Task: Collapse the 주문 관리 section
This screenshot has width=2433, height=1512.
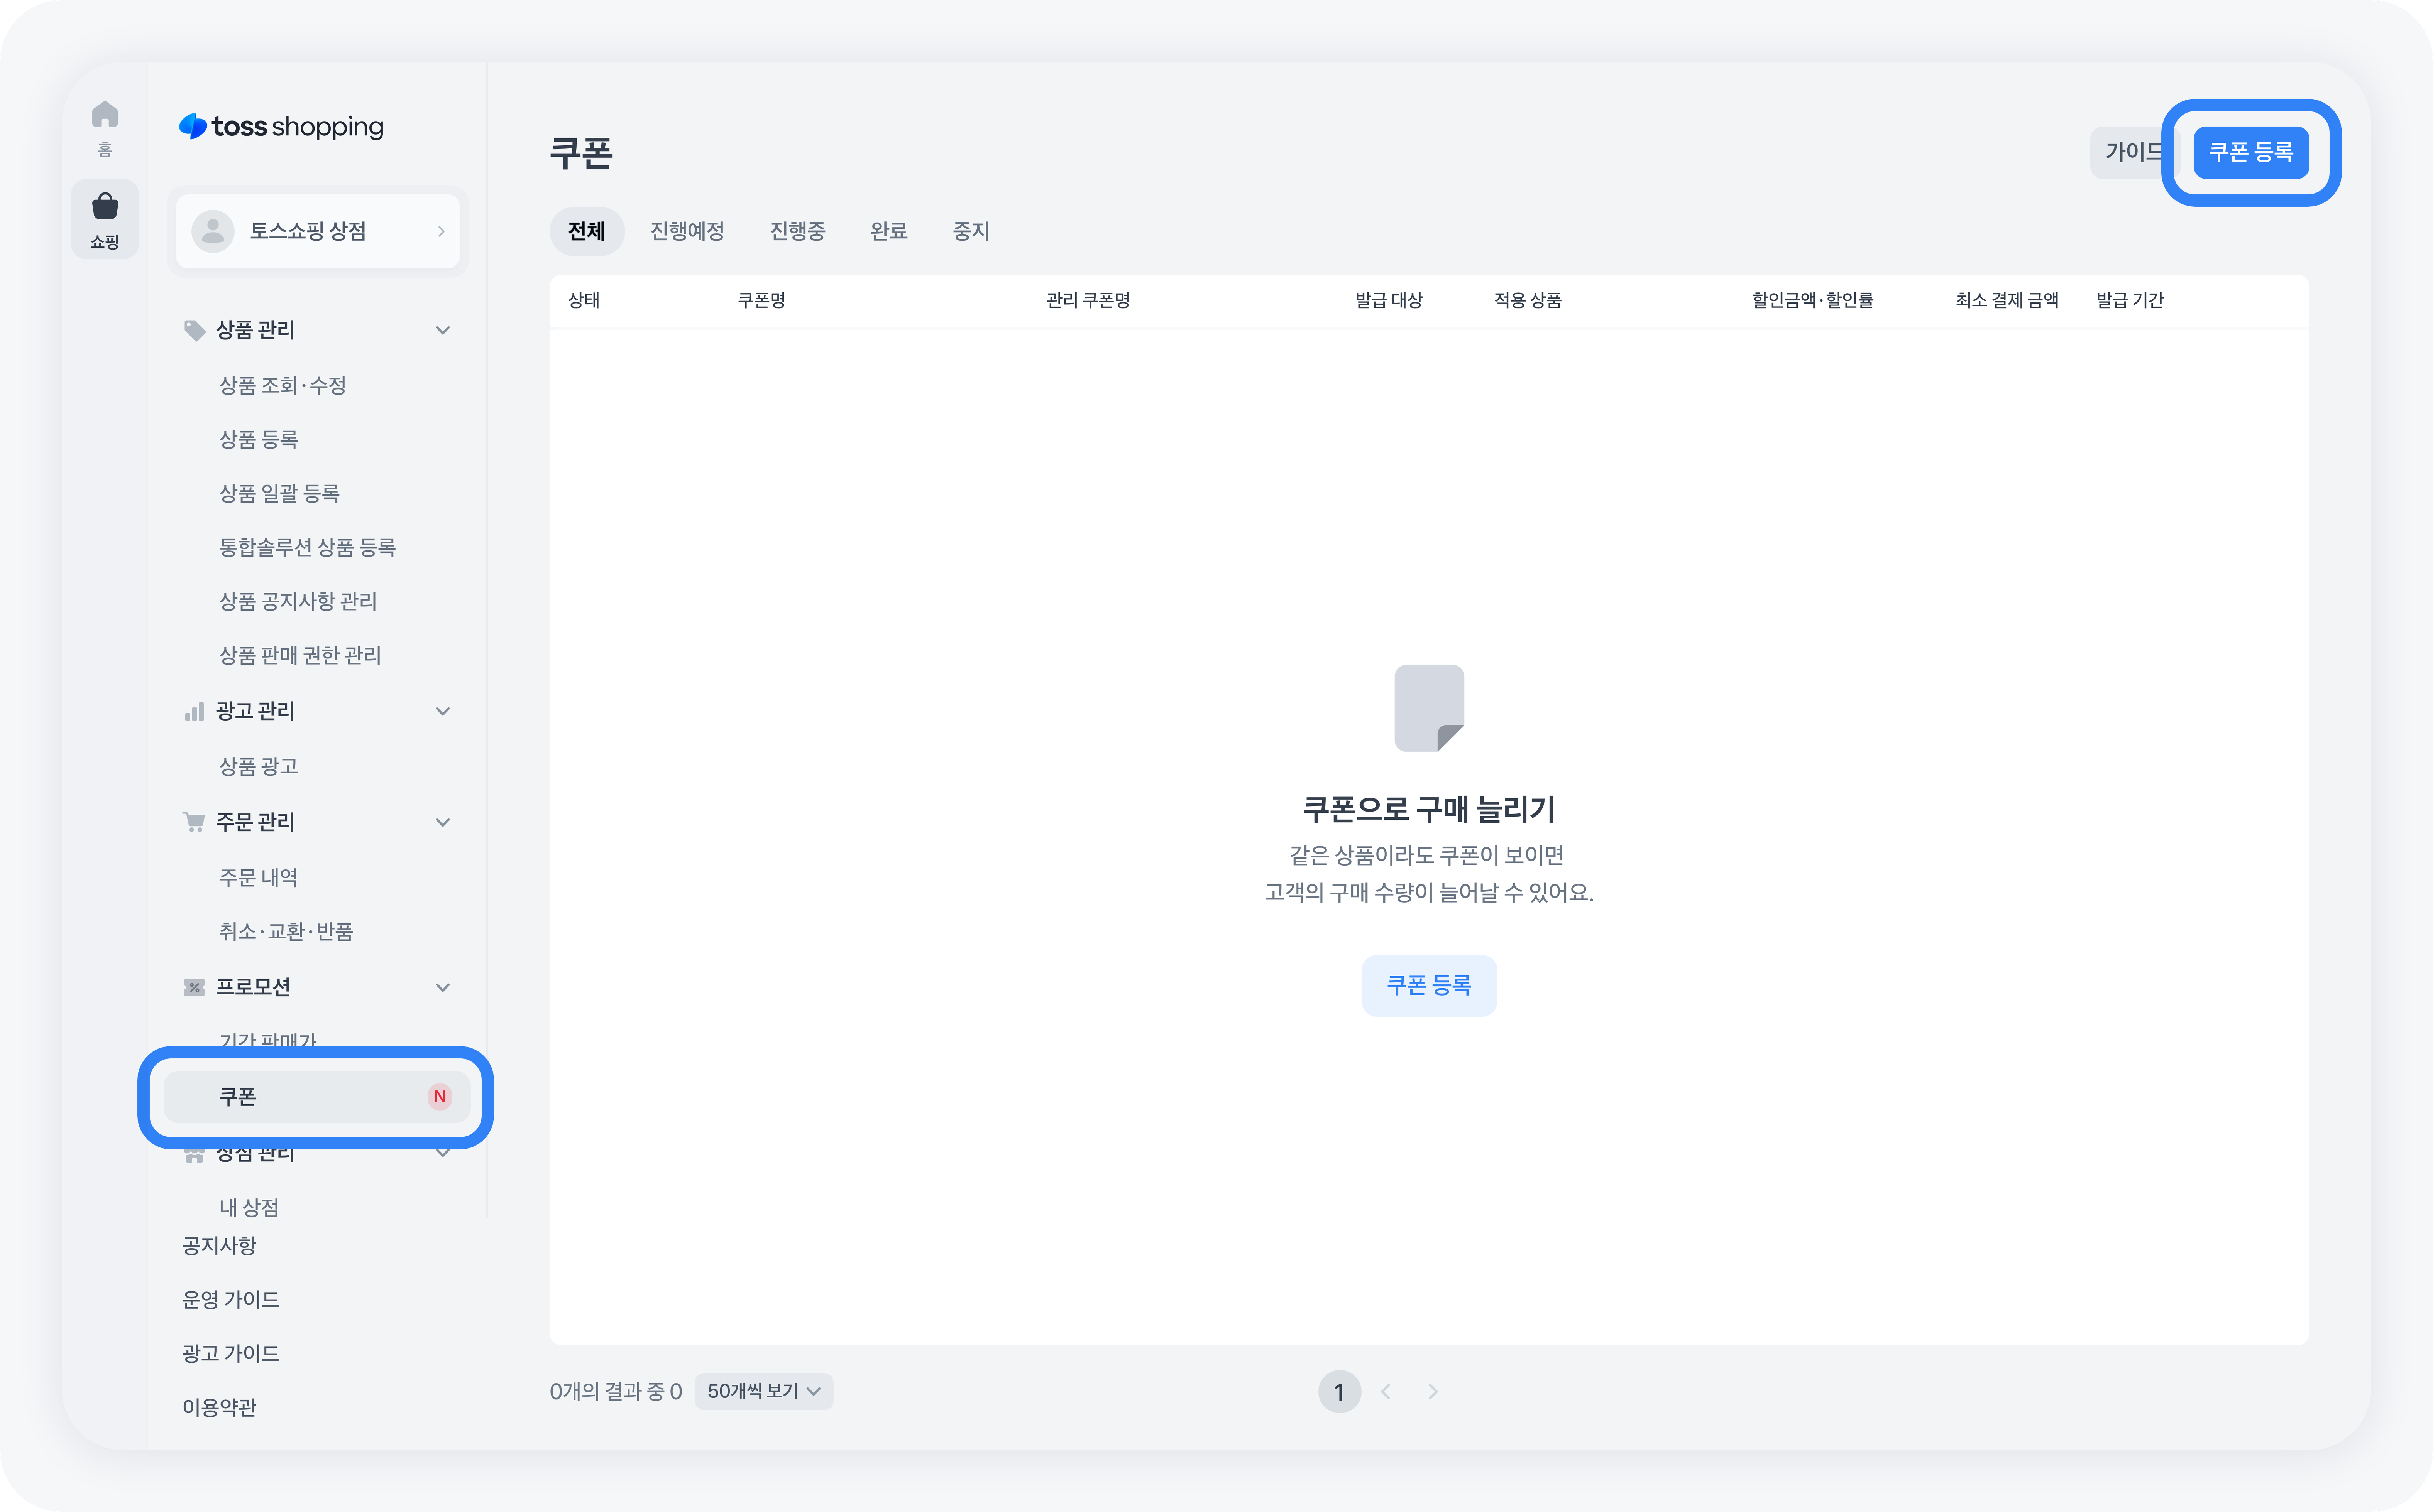Action: (x=442, y=822)
